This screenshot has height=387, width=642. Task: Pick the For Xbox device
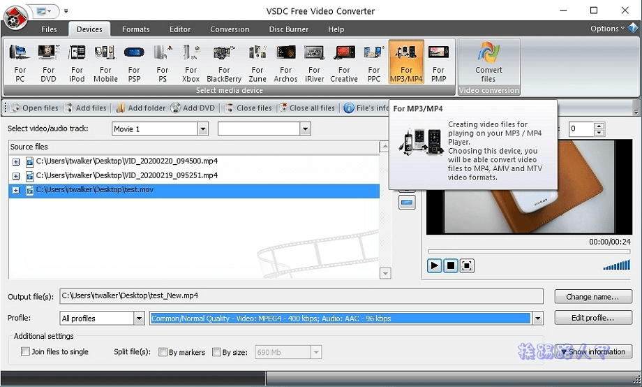coord(191,63)
